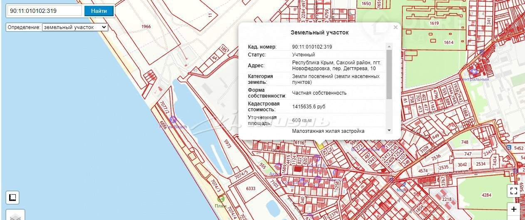Click the Найти search button
525x220 pixels.
tap(99, 11)
